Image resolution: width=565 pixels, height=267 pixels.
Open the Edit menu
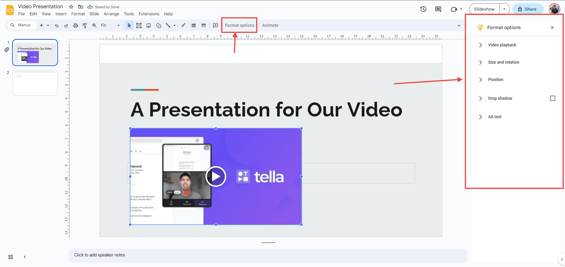(33, 14)
